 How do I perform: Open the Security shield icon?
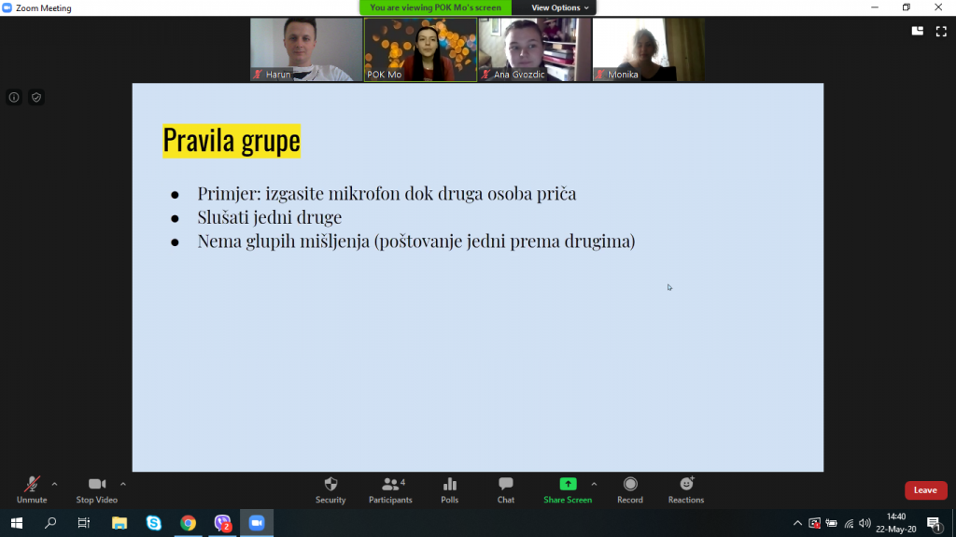coord(330,485)
